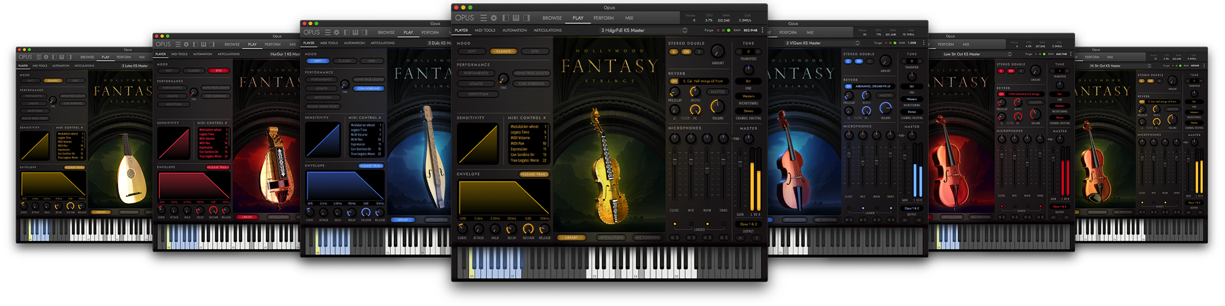
Task: Open the Opus 1 & 2 output dropdown
Action: 748,224
